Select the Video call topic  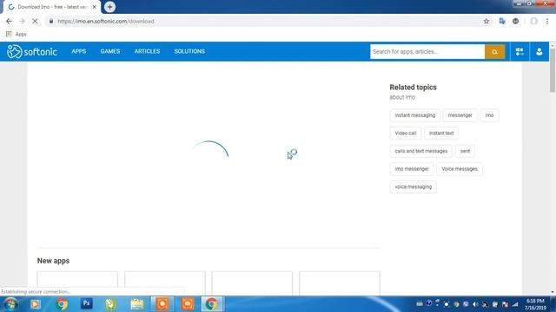pos(406,133)
